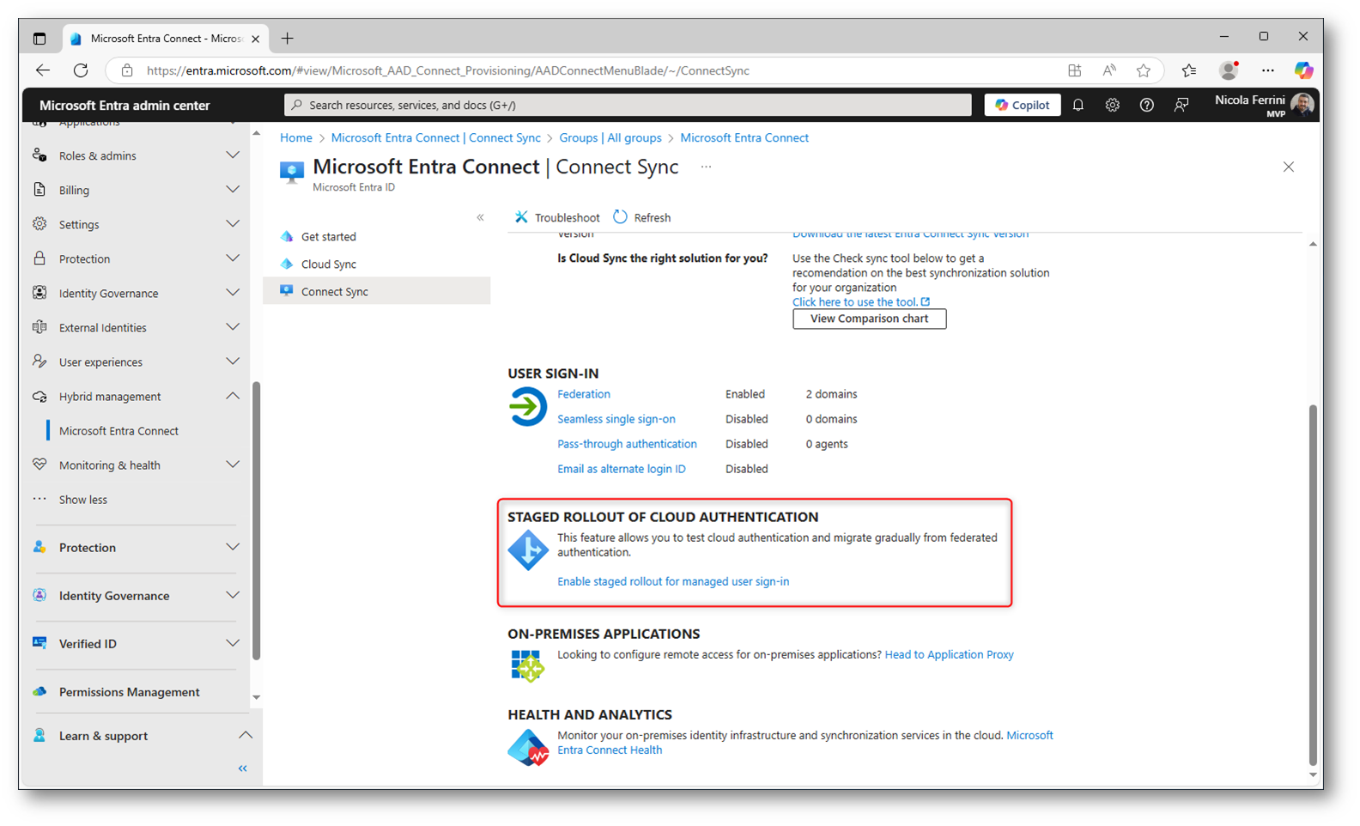Image resolution: width=1360 pixels, height=826 pixels.
Task: Open Microsoft Entra Connect Health link
Action: click(805, 743)
